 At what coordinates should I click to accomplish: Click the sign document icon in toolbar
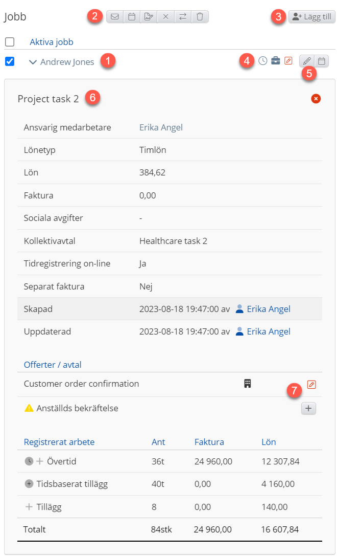[149, 17]
